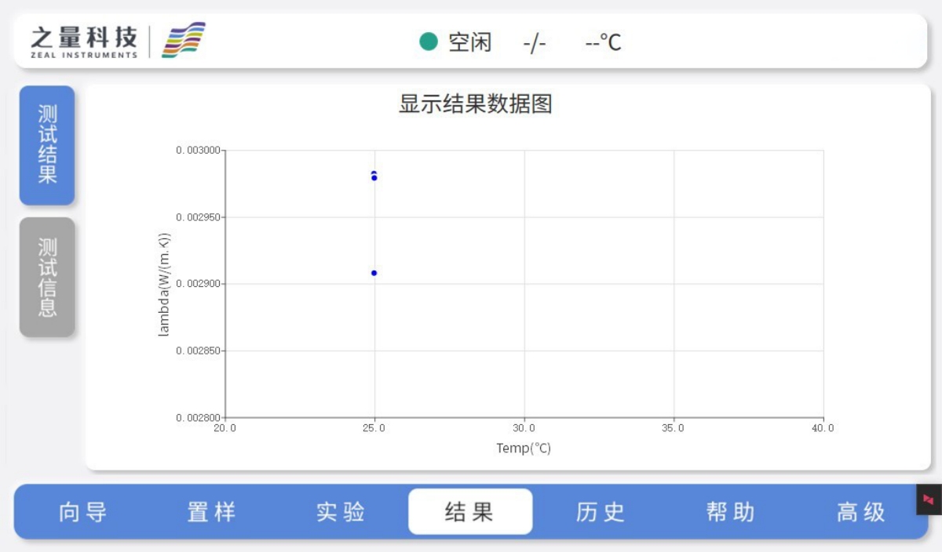Click the Temp(°C) x-axis label

(524, 448)
